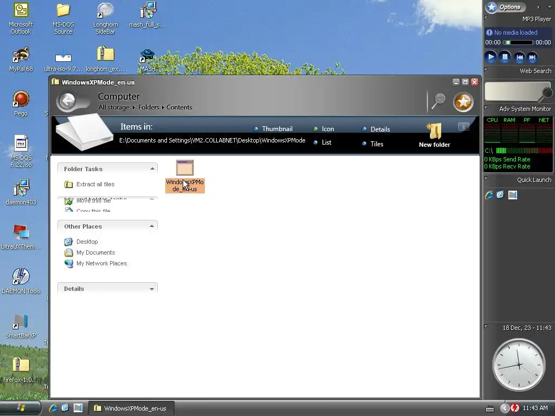Expand hidden tray icons arrow

[x=505, y=408]
